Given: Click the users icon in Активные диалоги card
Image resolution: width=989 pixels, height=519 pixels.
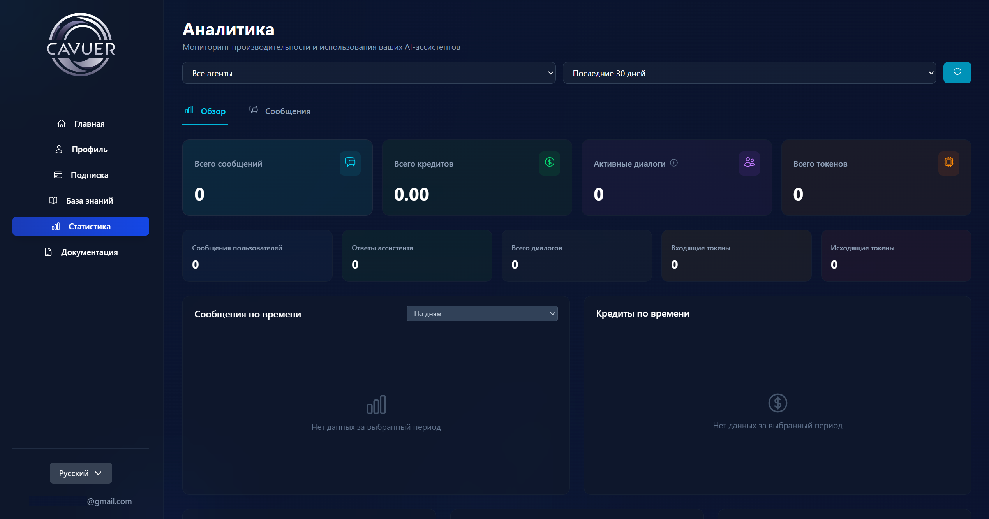Looking at the screenshot, I should (749, 163).
